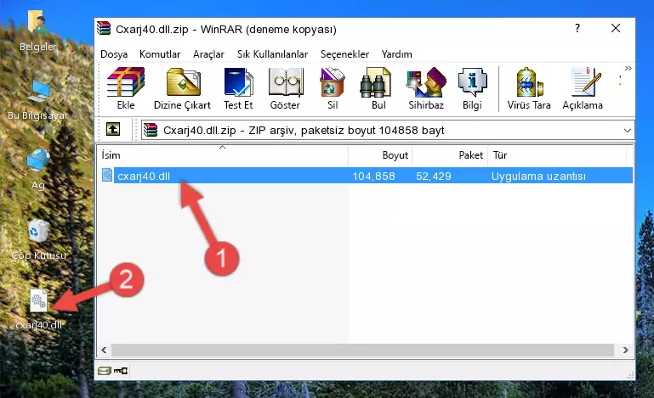Launch the Sihirbaz wizard
Image resolution: width=654 pixels, height=398 pixels.
426,88
